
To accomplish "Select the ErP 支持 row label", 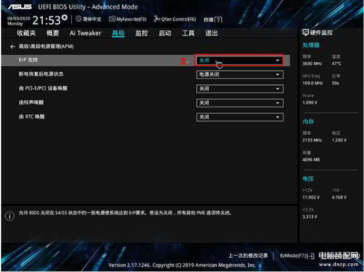I will pos(28,60).
